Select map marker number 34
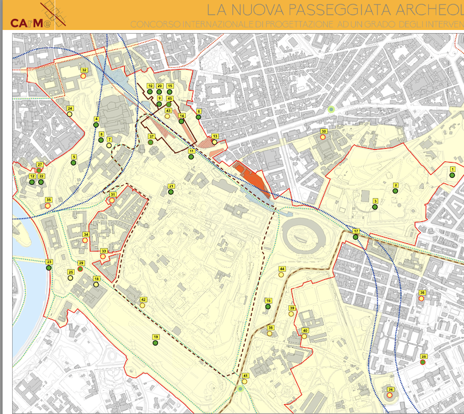 click(85, 240)
